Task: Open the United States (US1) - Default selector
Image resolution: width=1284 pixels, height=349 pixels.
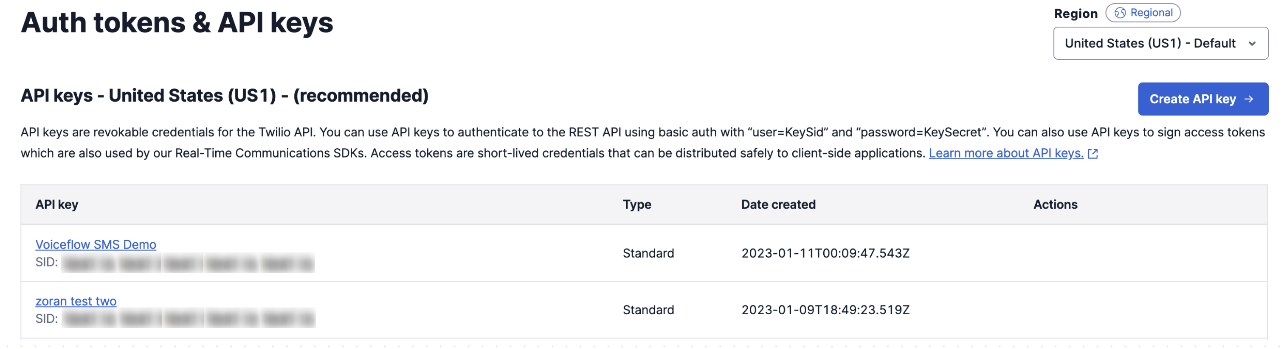Action: tap(1149, 44)
